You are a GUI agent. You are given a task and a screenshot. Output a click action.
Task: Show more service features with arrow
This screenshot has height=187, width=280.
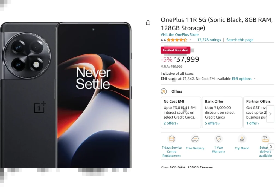tap(271, 146)
